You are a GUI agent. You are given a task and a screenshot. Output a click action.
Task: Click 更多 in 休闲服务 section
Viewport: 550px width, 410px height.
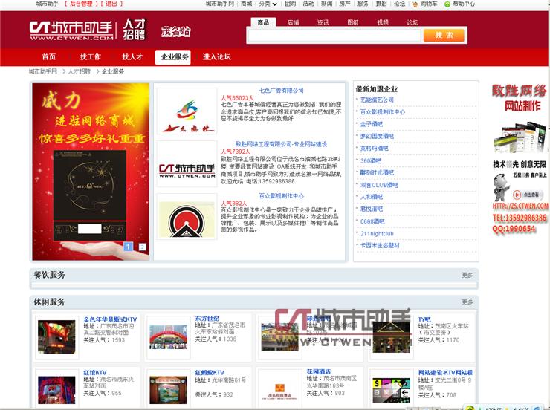pyautogui.click(x=467, y=302)
